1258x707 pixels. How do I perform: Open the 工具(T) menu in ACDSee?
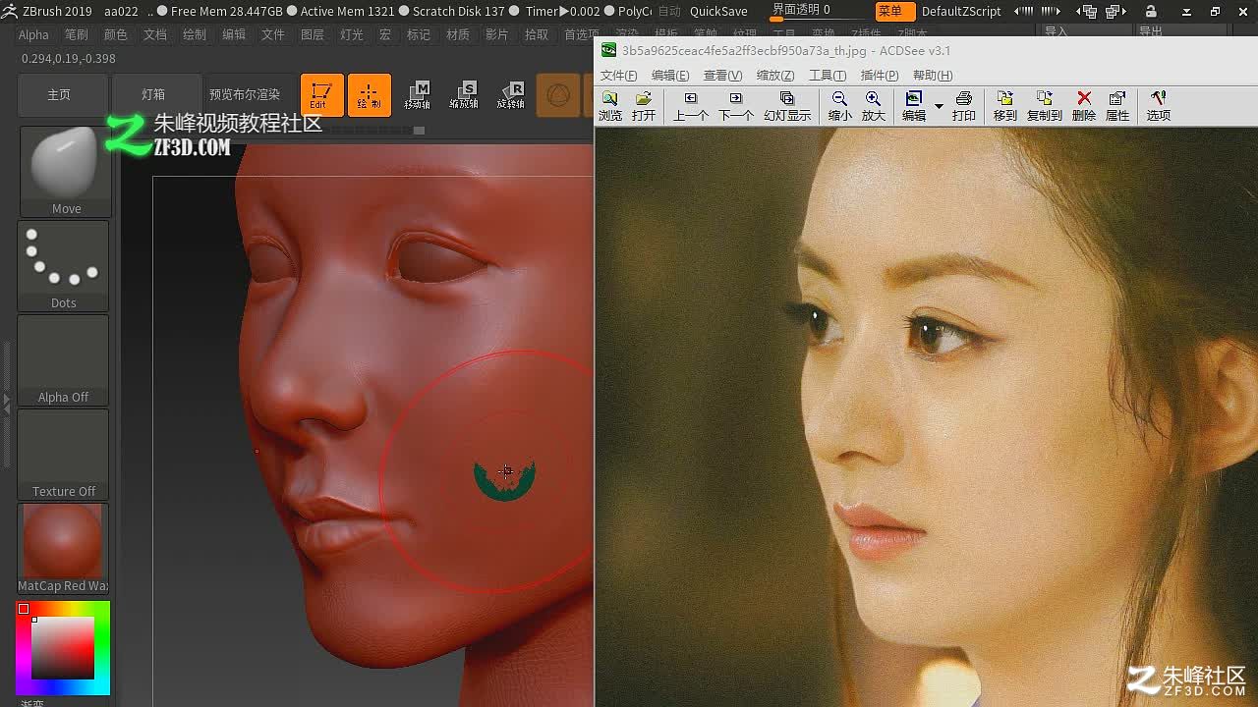(x=827, y=76)
